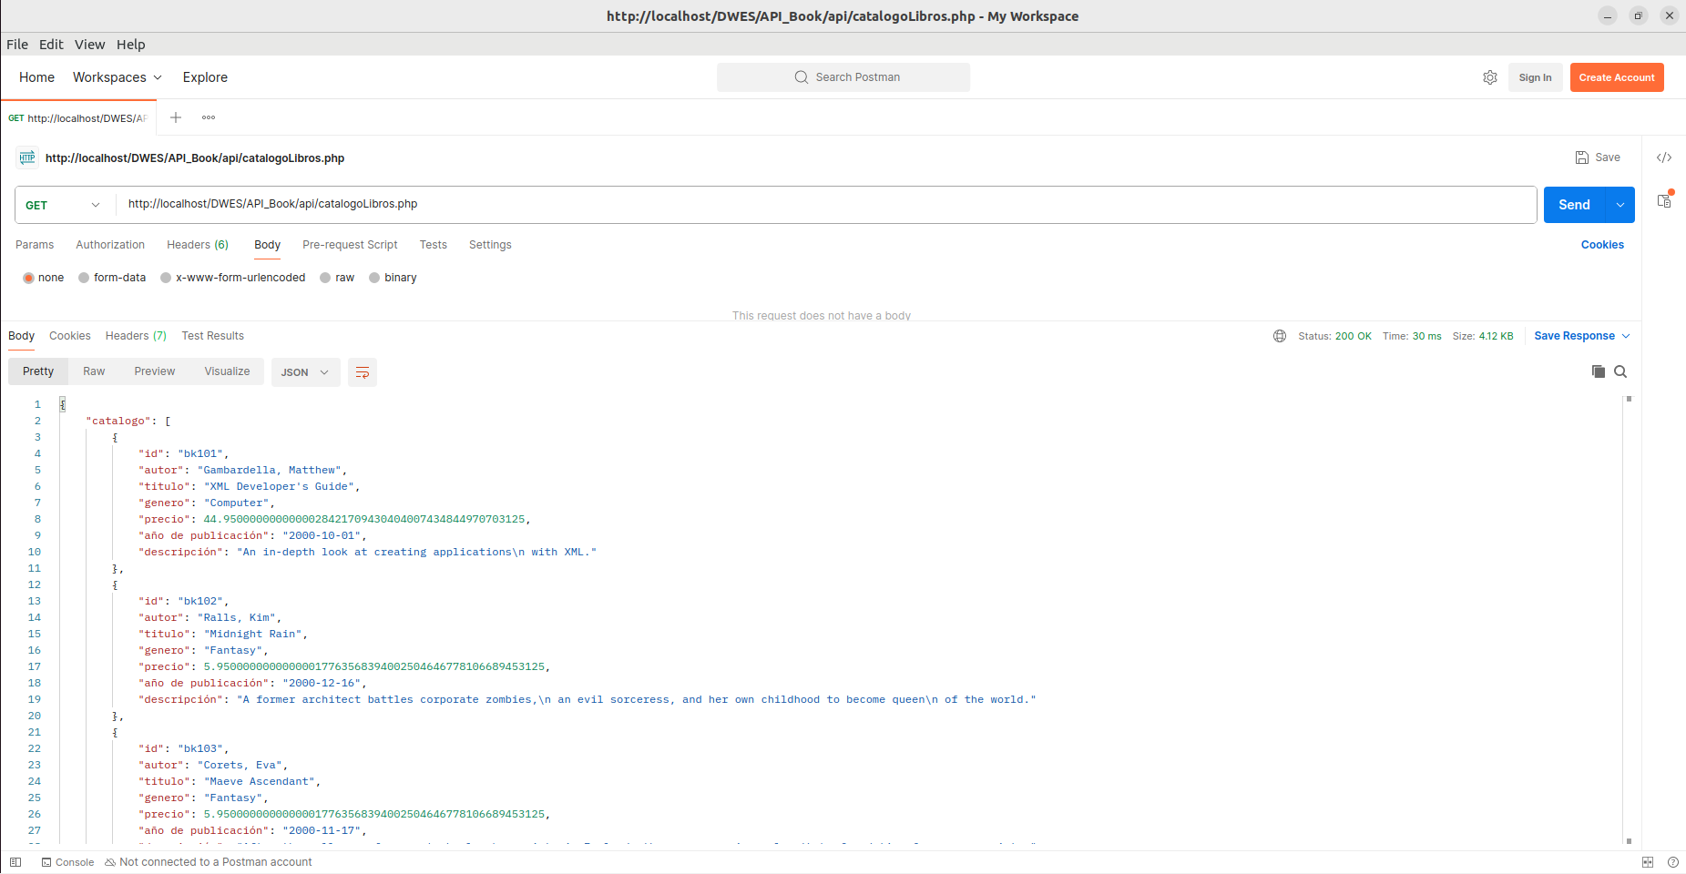Screen dimensions: 1686x874
Task: Search the response with magnifier icon
Action: pyautogui.click(x=1620, y=371)
